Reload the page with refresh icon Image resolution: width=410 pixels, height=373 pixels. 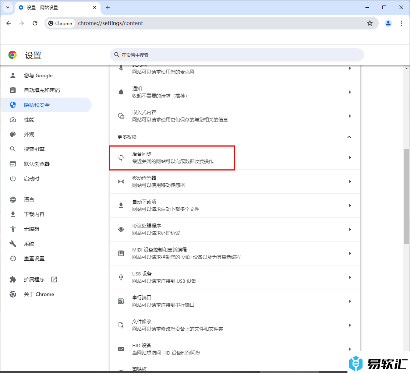[35, 23]
